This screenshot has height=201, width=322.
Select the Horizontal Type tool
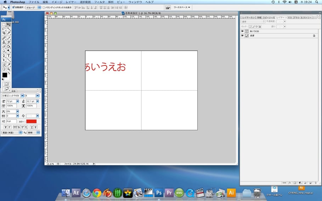[9, 56]
